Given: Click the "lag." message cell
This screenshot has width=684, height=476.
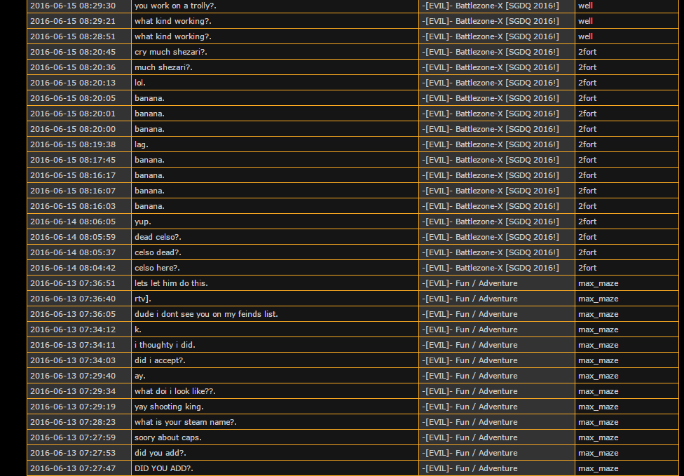Looking at the screenshot, I should [141, 144].
